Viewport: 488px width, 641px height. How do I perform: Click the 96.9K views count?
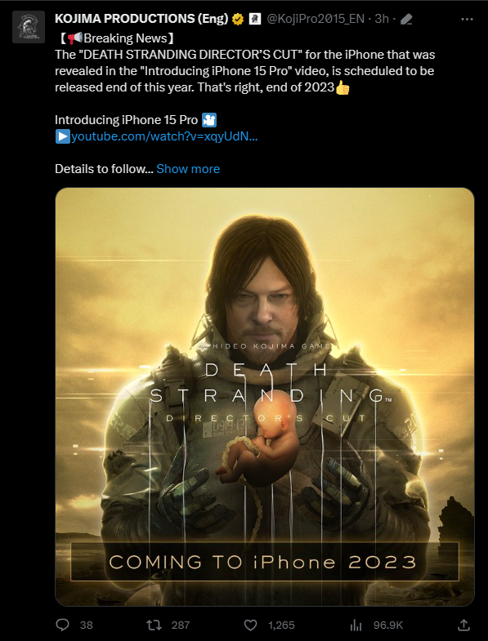388,625
